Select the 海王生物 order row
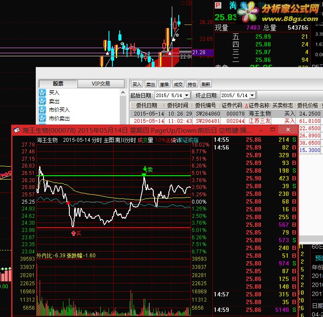This screenshot has height=317, width=323. tap(226, 113)
